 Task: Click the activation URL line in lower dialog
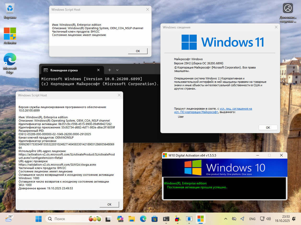(x=67, y=156)
